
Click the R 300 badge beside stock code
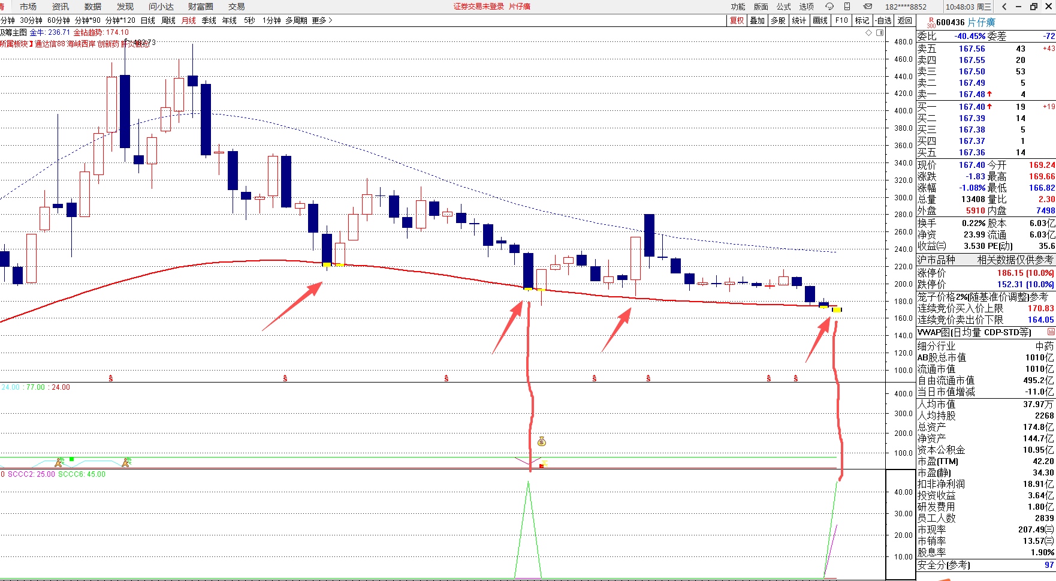click(x=931, y=23)
